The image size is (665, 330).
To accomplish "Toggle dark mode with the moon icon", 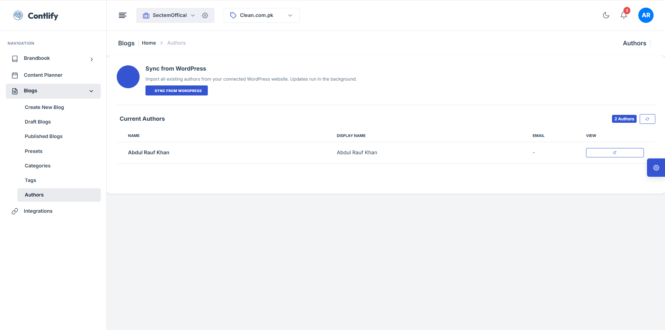I will point(606,15).
